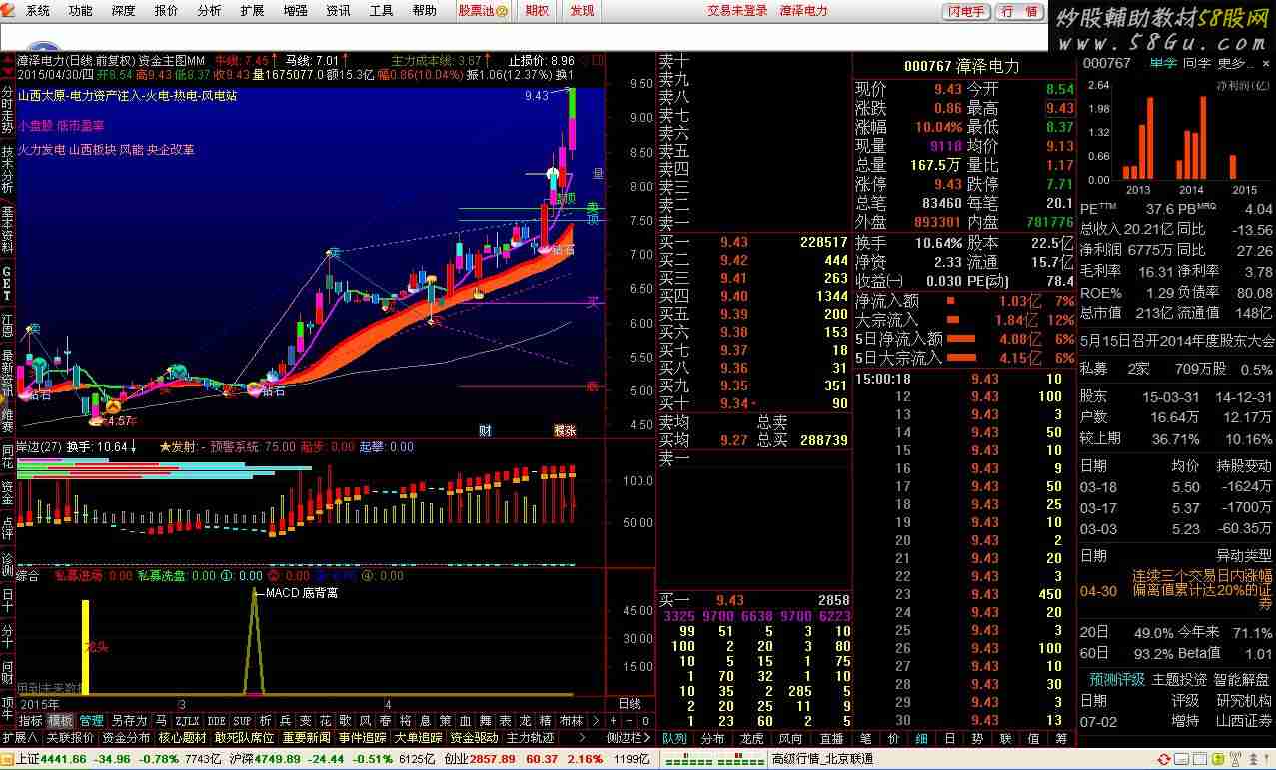Click the 花 indicator shortcut
The width and height of the screenshot is (1276, 770).
tap(325, 720)
